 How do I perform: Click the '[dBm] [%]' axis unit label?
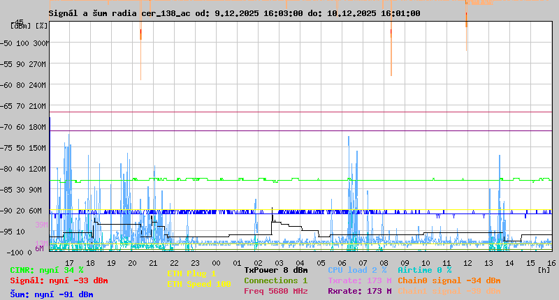click(x=29, y=26)
